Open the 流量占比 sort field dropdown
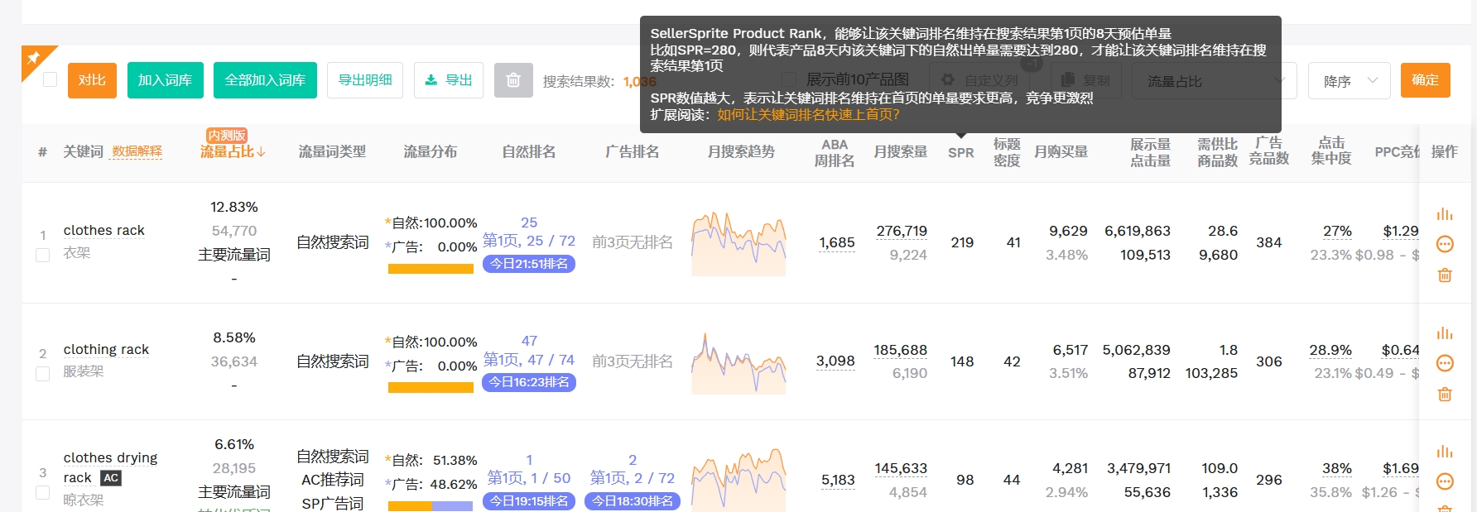 point(1216,80)
